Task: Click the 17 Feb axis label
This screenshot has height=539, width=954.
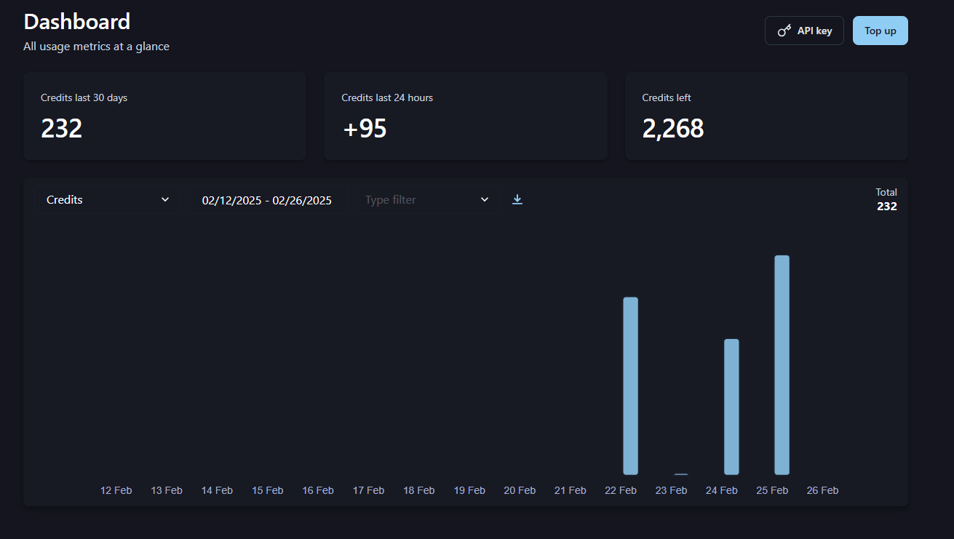Action: click(368, 490)
